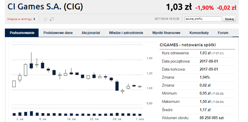Screen dimensions: 248x122
Task: Click the first hollow candle on chart
Action: [14, 84]
